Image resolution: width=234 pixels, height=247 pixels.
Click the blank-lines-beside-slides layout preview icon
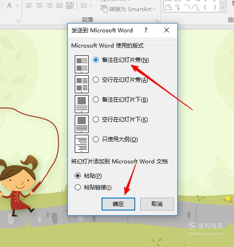(x=82, y=84)
